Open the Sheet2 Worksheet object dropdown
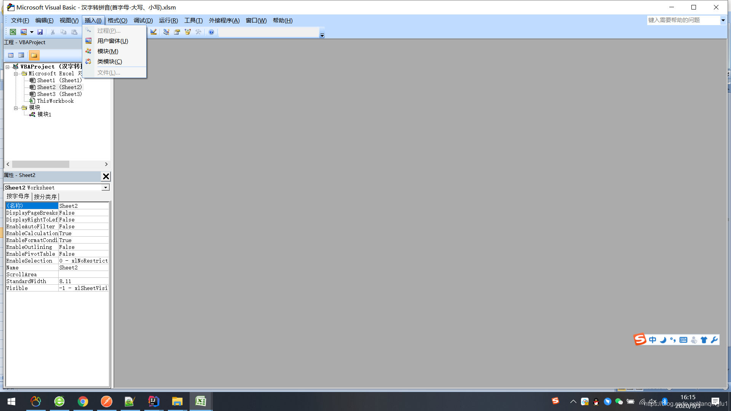 coord(105,188)
